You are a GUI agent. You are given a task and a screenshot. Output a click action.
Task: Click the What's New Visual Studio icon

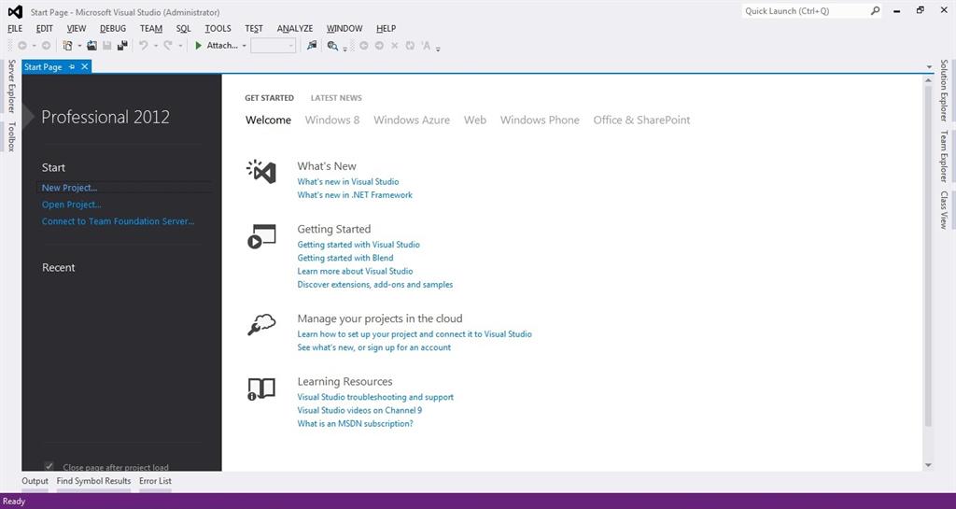[x=261, y=172]
